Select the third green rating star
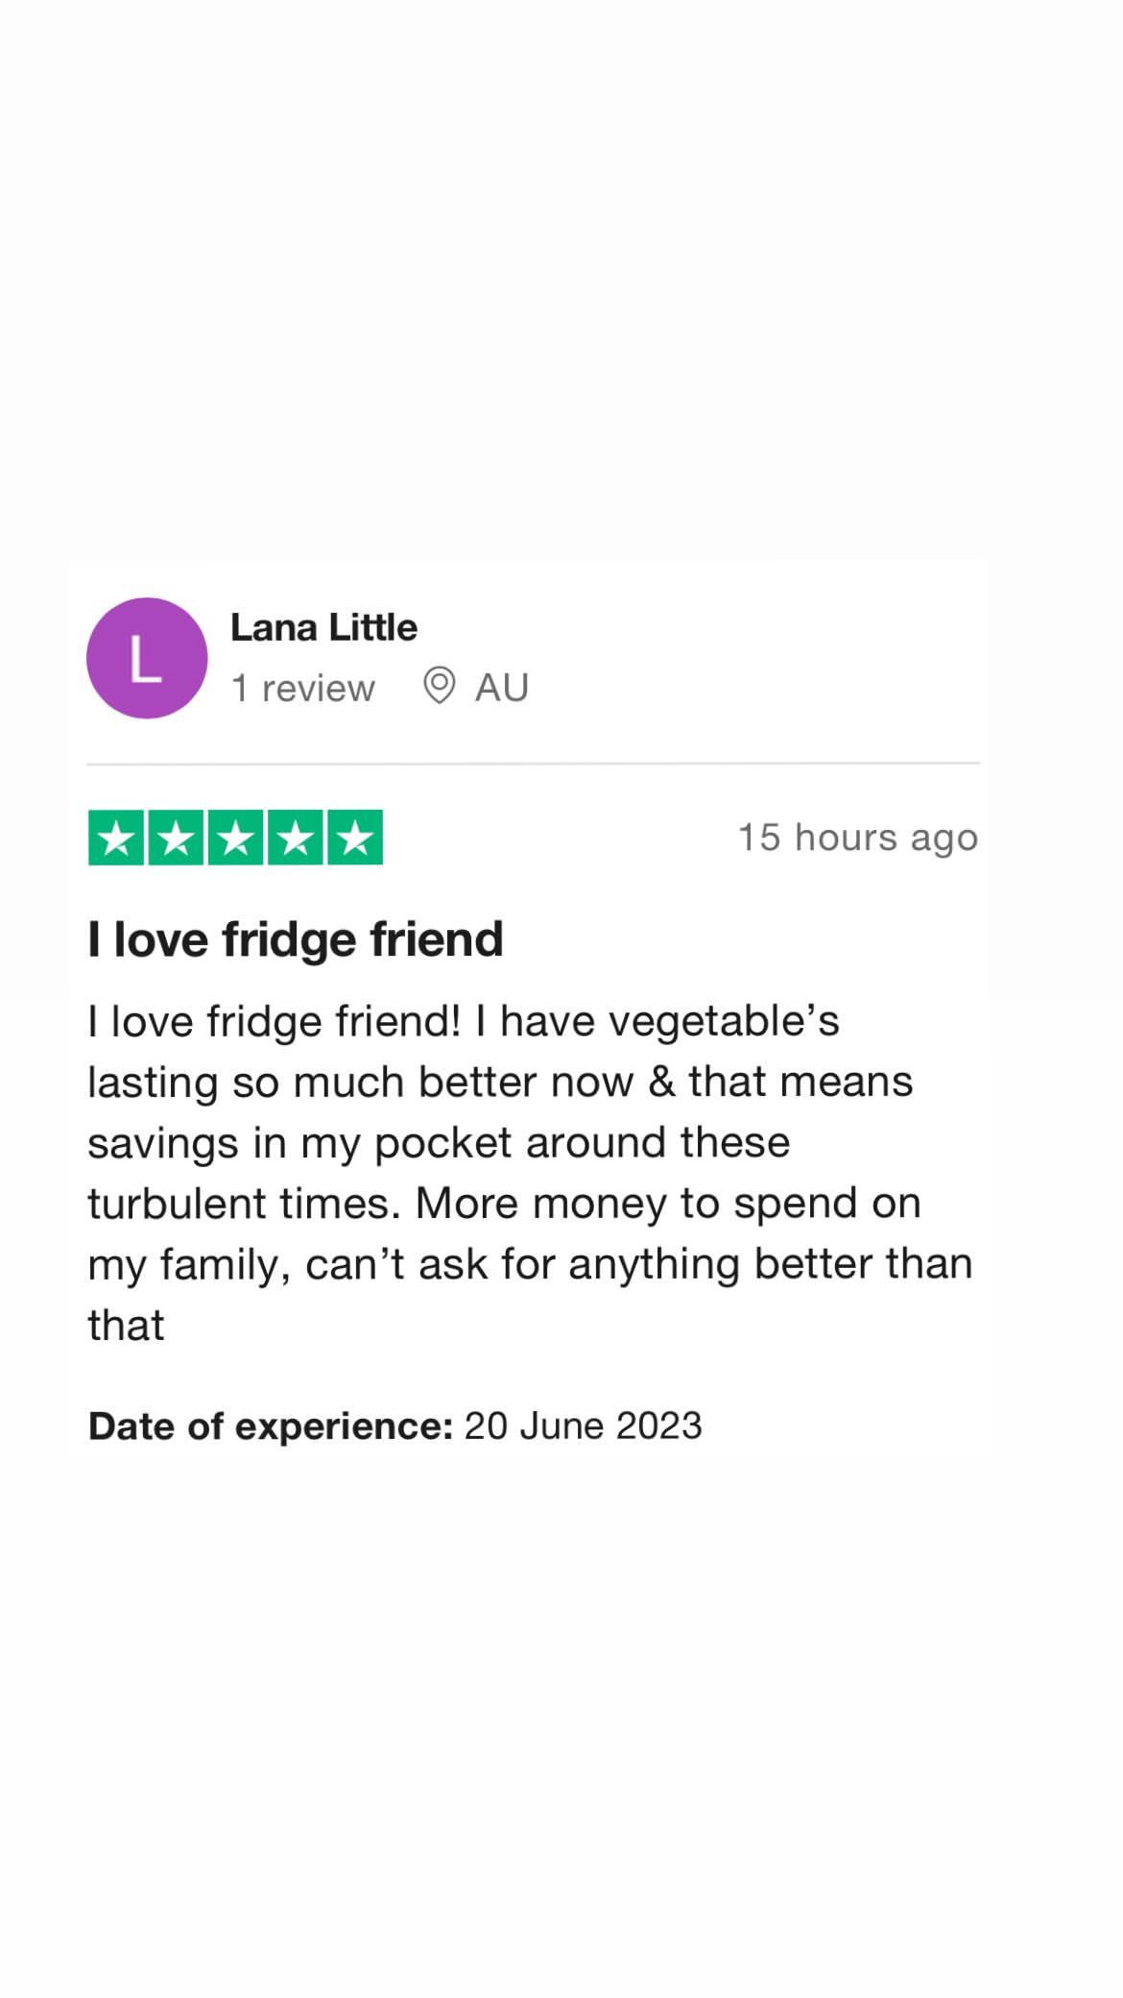 tap(235, 838)
